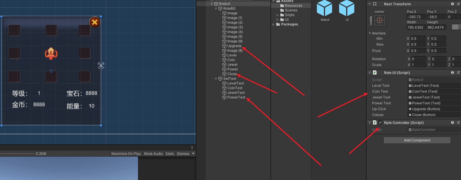Select the red upgrade arrow sprite in Scene view
461x180 pixels.
tap(51, 53)
